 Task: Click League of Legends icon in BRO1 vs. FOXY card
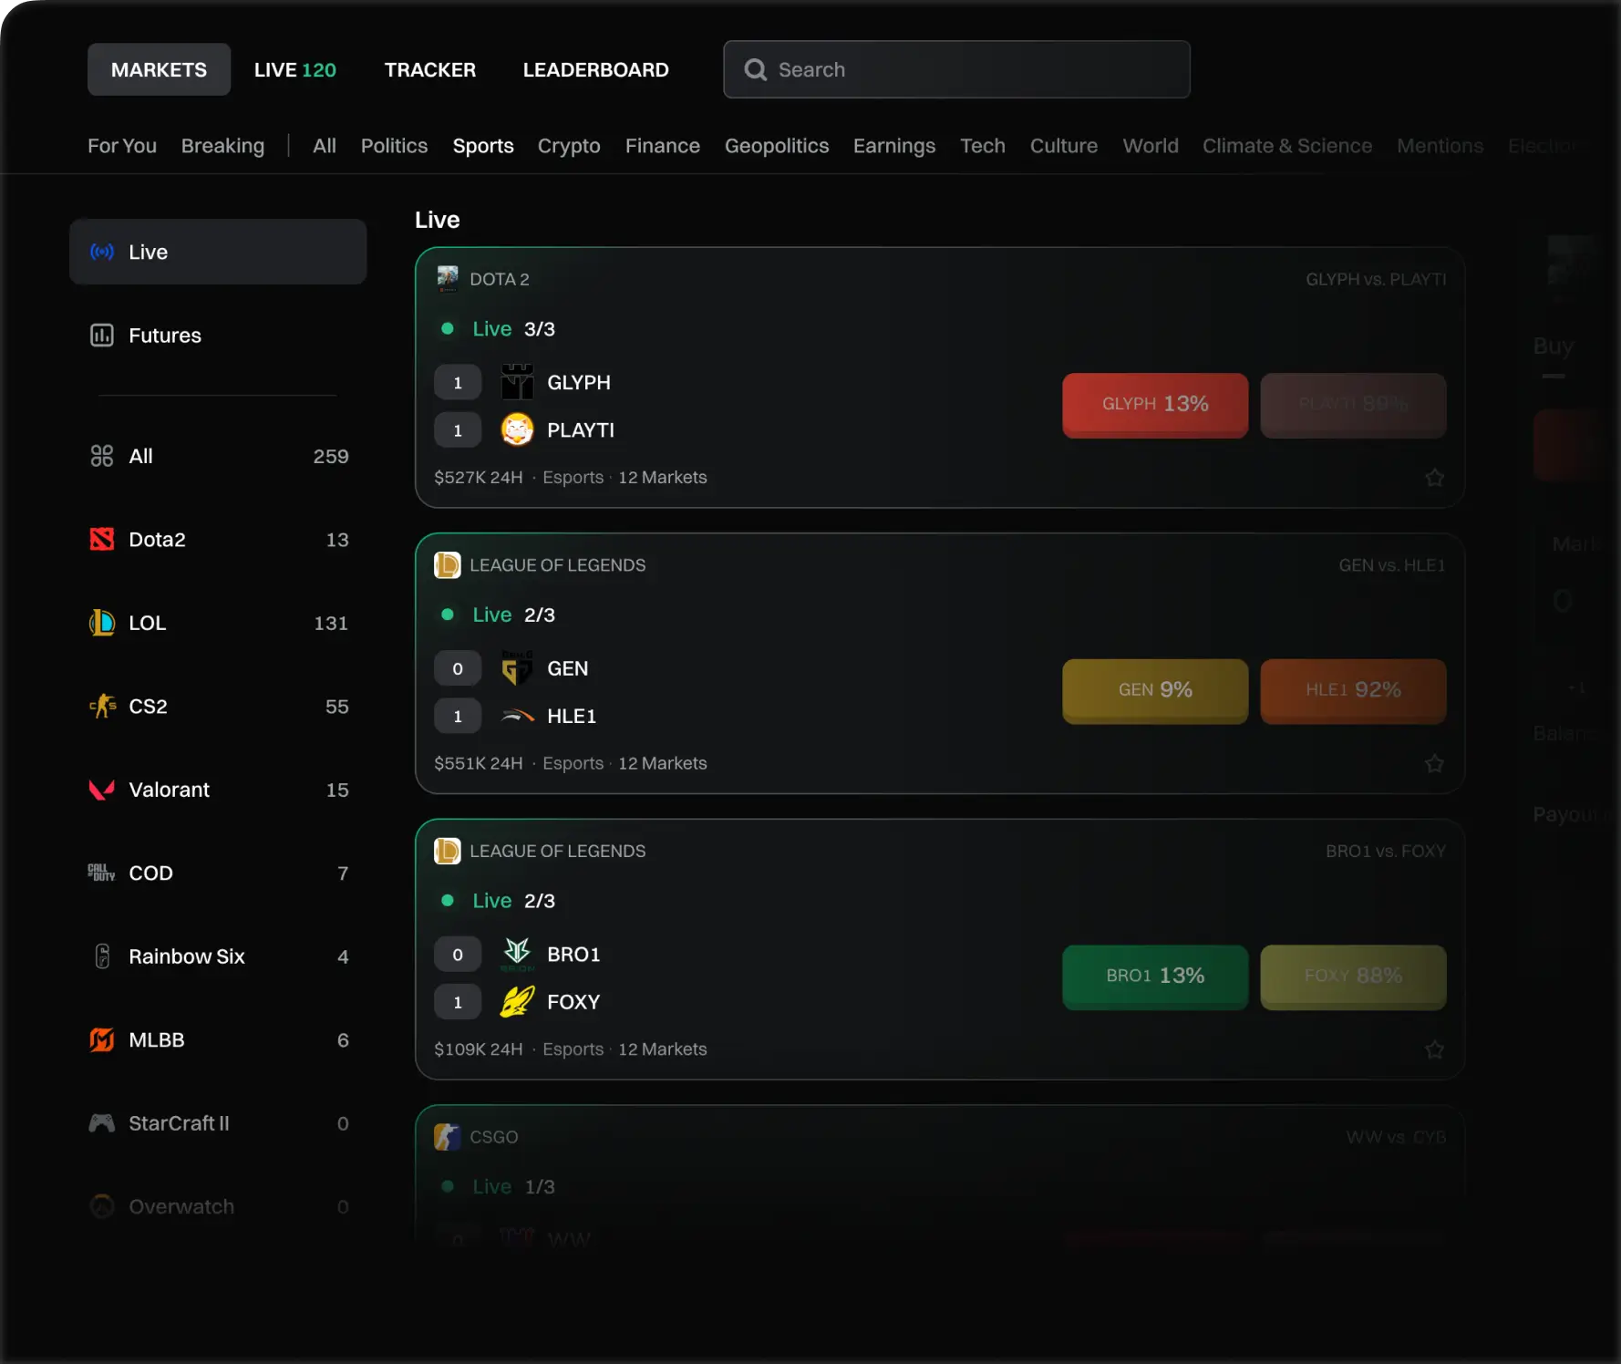(448, 851)
